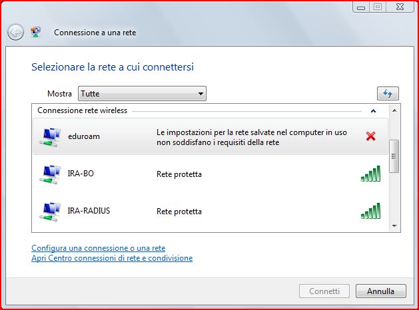Collapse the Connessione rete wireless group
This screenshot has height=310, width=419.
coord(373,111)
